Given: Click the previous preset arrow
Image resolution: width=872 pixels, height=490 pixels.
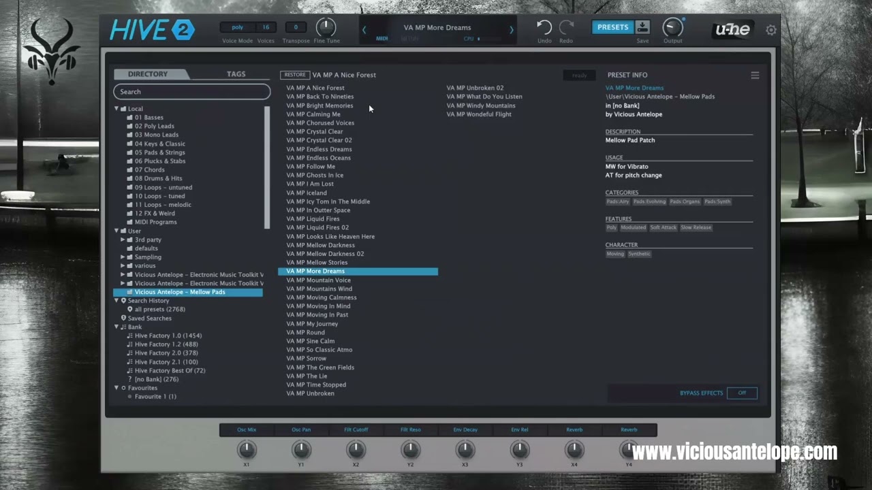Looking at the screenshot, I should pos(364,29).
